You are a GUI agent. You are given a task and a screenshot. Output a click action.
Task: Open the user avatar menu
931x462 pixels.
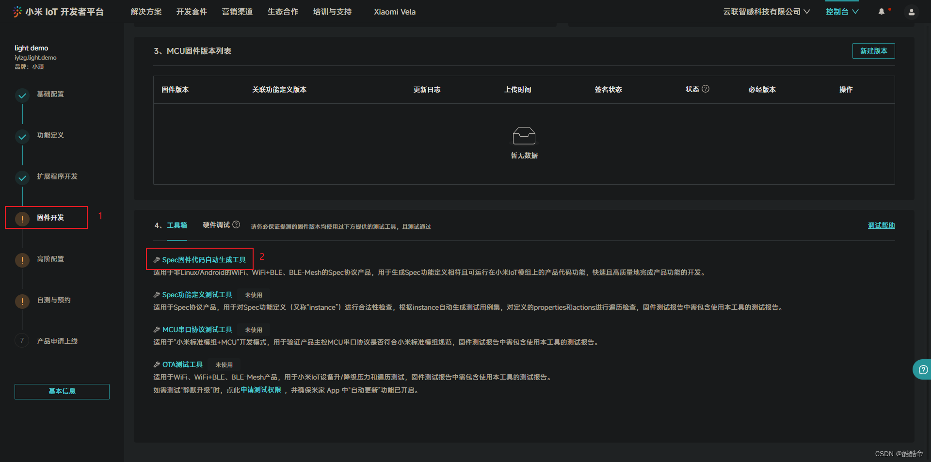click(912, 12)
